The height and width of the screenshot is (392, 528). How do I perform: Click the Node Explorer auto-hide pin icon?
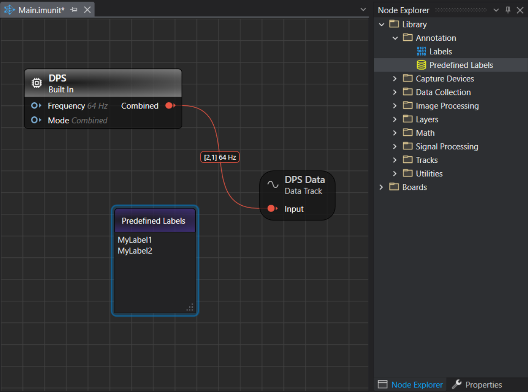508,10
